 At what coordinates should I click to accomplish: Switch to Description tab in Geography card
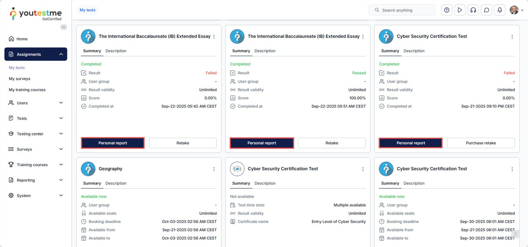coord(116,183)
